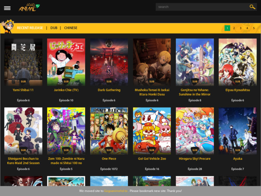This screenshot has height=196, width=261.
Task: Go to page 2
Action: click(234, 28)
